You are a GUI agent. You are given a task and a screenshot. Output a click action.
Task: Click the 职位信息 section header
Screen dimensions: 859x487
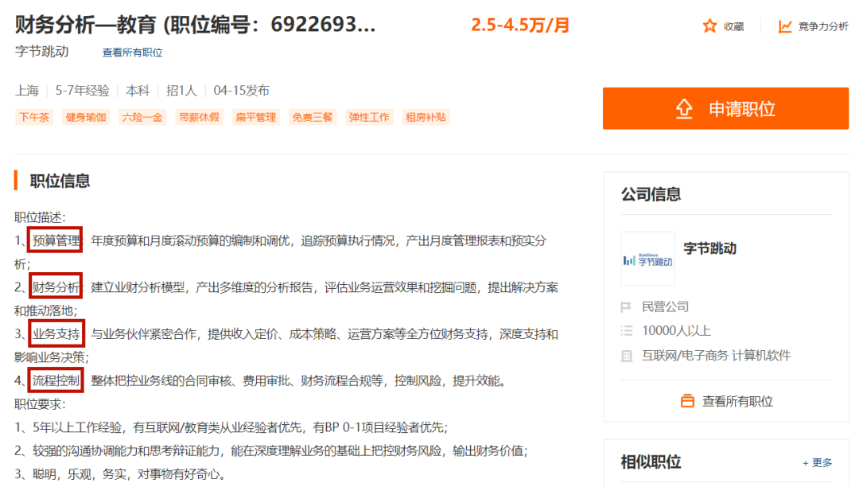(59, 181)
